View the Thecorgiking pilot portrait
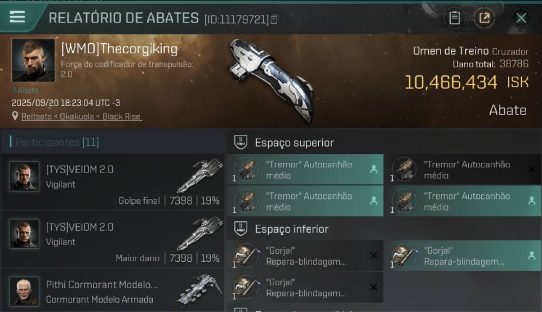This screenshot has width=542, height=312. [33, 60]
